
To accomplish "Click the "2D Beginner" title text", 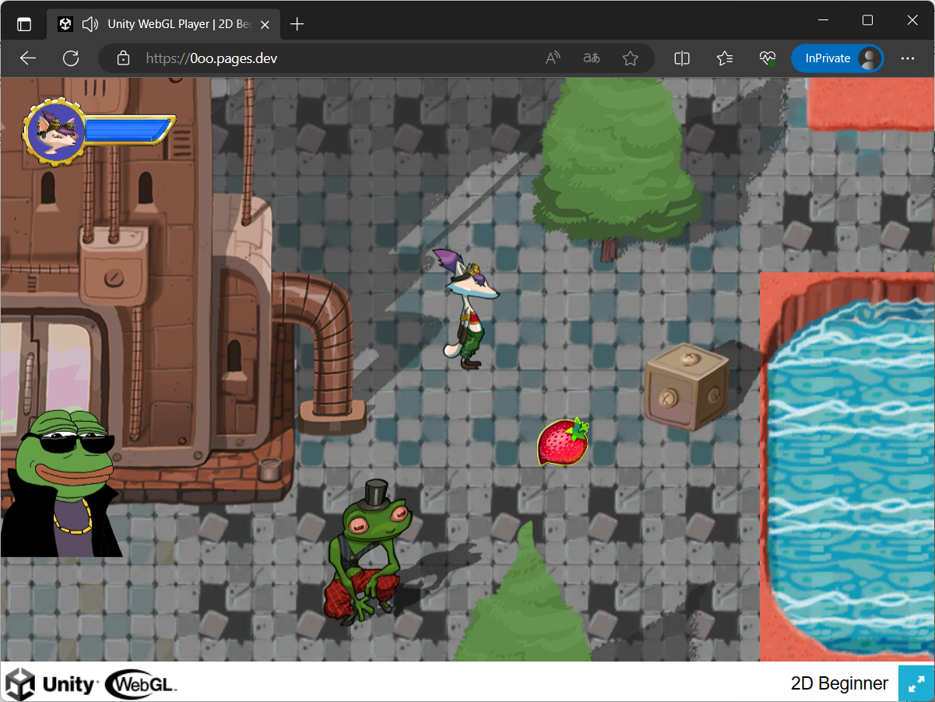I will [x=839, y=683].
